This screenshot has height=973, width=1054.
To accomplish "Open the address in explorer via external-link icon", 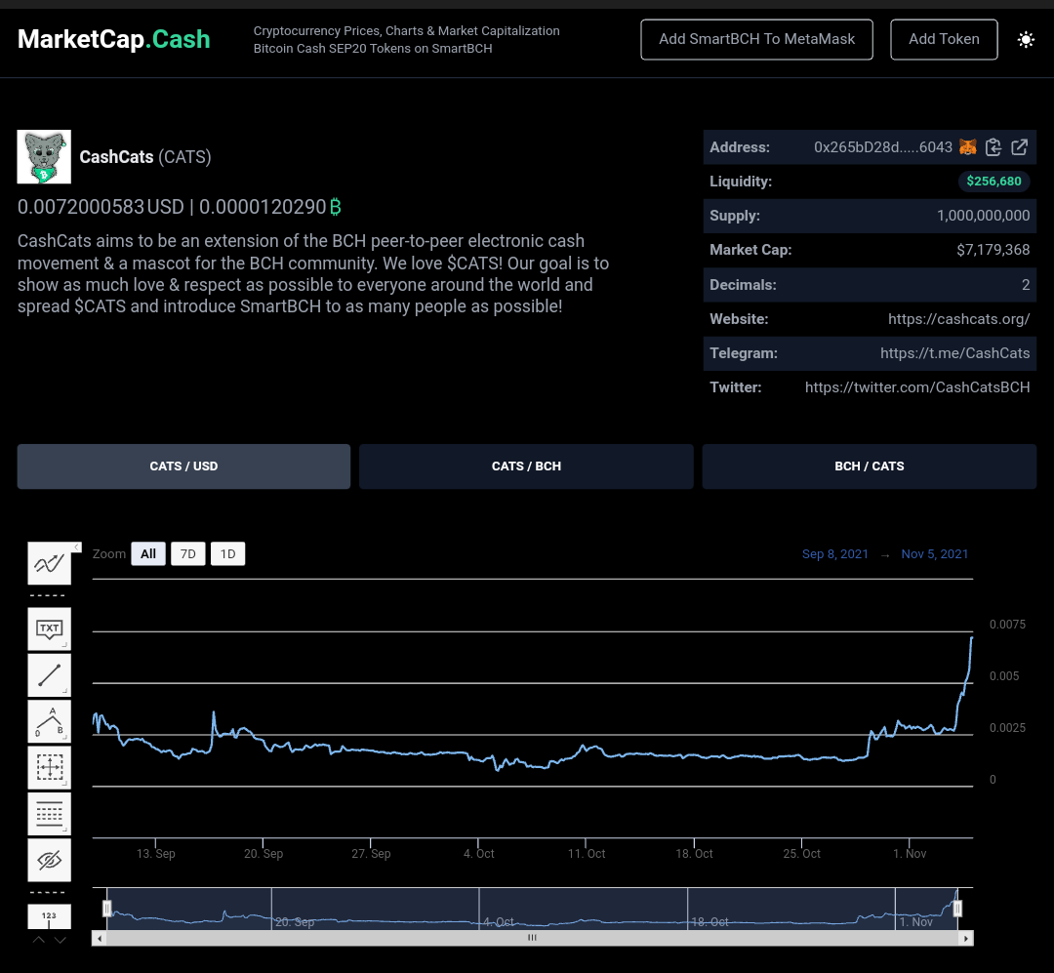I will point(1019,147).
